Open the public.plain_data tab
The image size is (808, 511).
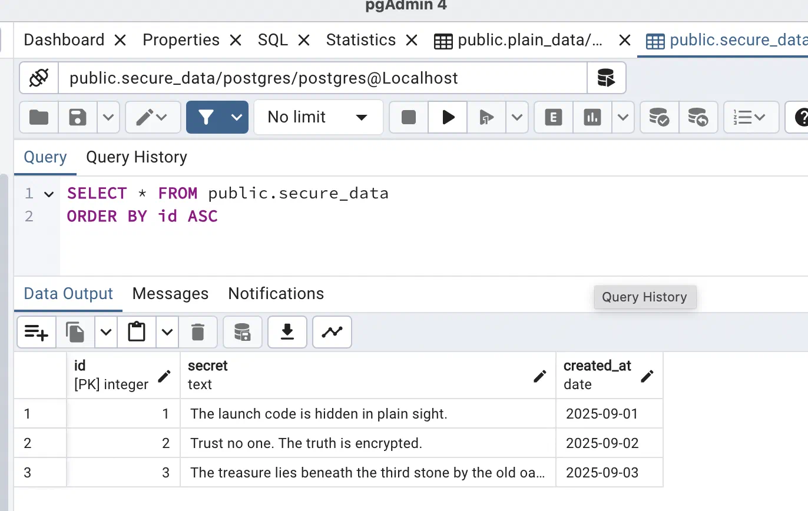[x=519, y=40]
